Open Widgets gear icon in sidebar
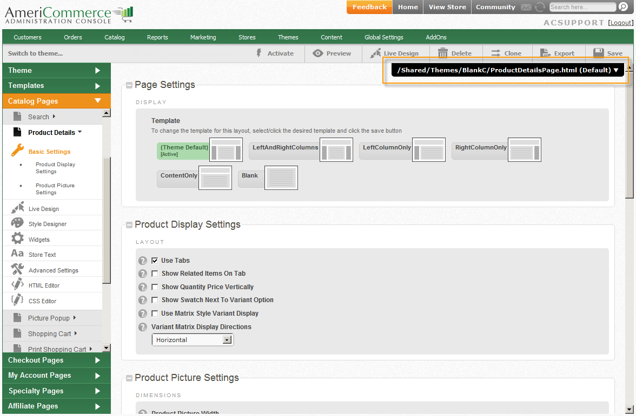The image size is (636, 416). tap(17, 238)
